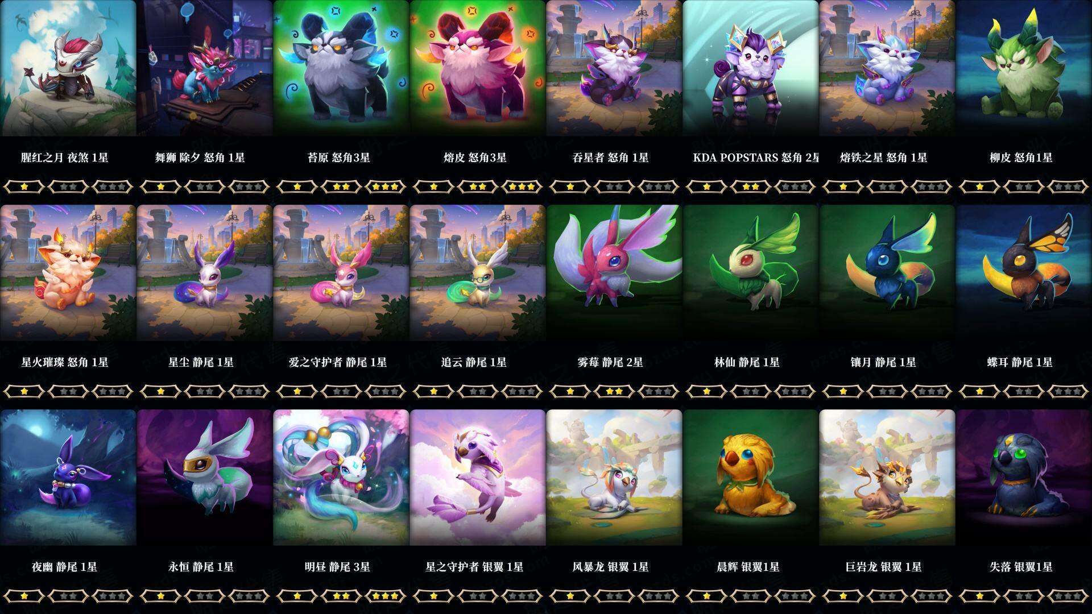Image resolution: width=1092 pixels, height=614 pixels.
Task: Pick the KDA POPSTARS 怒角 portrait
Action: pyautogui.click(x=751, y=68)
